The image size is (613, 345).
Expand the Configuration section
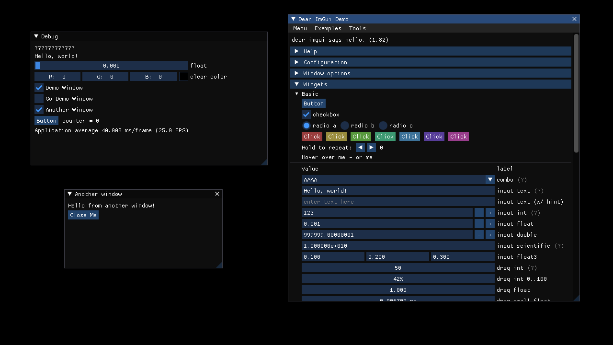(x=431, y=62)
